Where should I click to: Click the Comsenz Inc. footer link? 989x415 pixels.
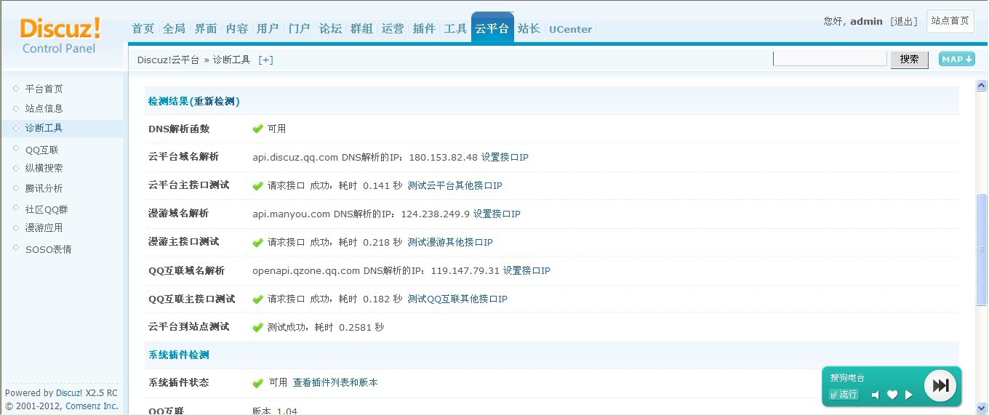[92, 406]
